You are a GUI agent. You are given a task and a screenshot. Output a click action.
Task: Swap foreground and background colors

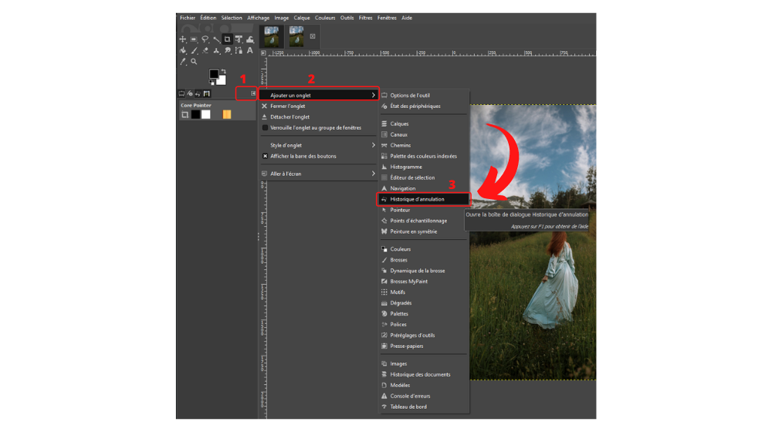pyautogui.click(x=224, y=71)
